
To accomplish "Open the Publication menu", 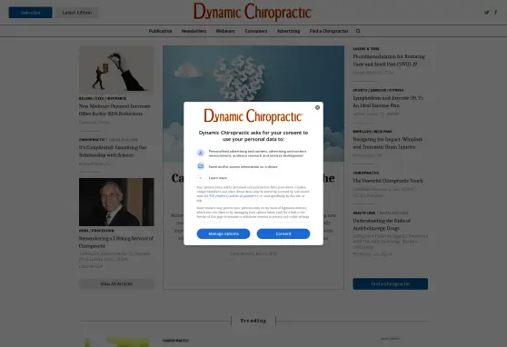I will point(160,31).
